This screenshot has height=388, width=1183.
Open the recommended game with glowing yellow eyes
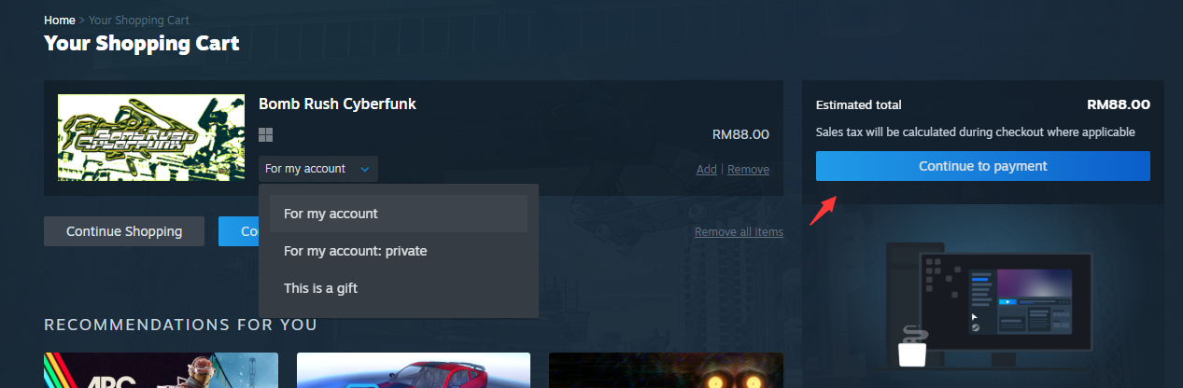666,370
